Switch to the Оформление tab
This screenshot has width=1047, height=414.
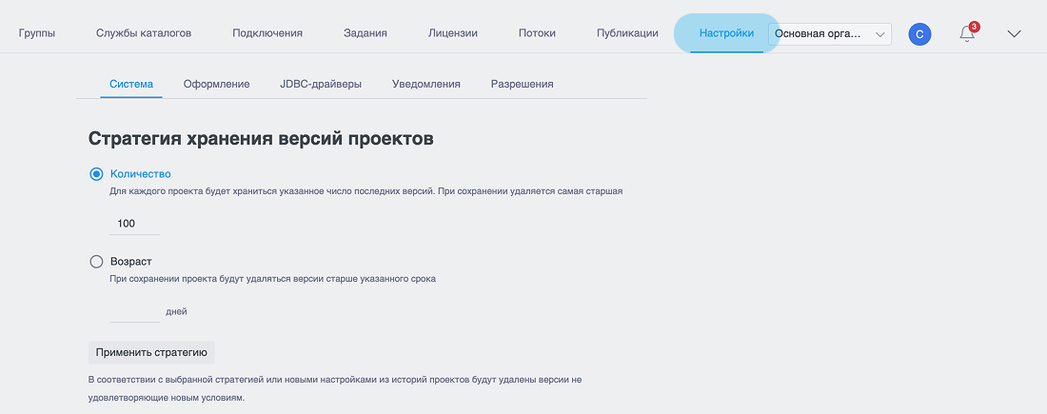[217, 84]
